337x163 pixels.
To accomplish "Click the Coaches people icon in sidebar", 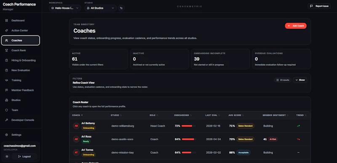I will click(x=6, y=40).
